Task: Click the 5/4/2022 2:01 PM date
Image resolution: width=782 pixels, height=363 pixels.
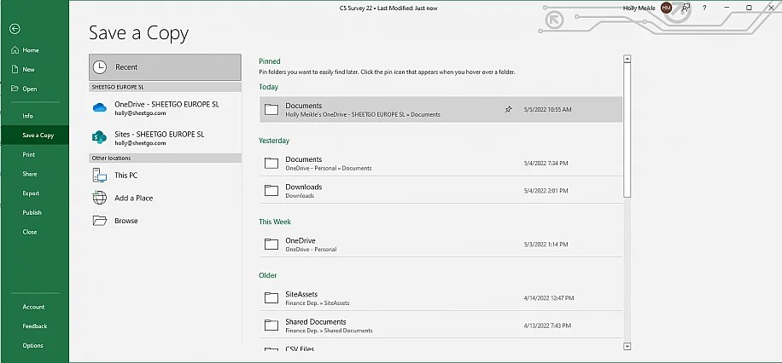Action: coord(546,191)
